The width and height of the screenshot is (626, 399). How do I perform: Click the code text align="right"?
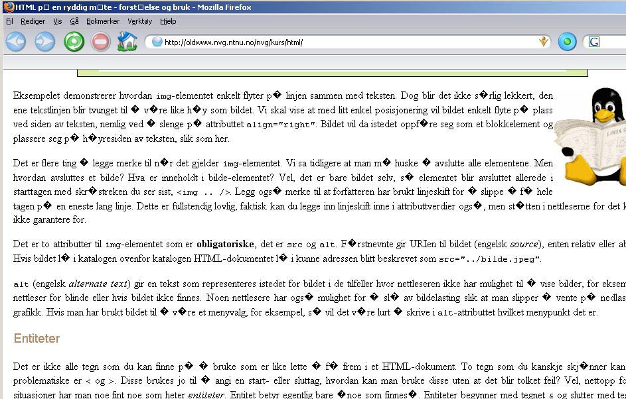coord(281,125)
